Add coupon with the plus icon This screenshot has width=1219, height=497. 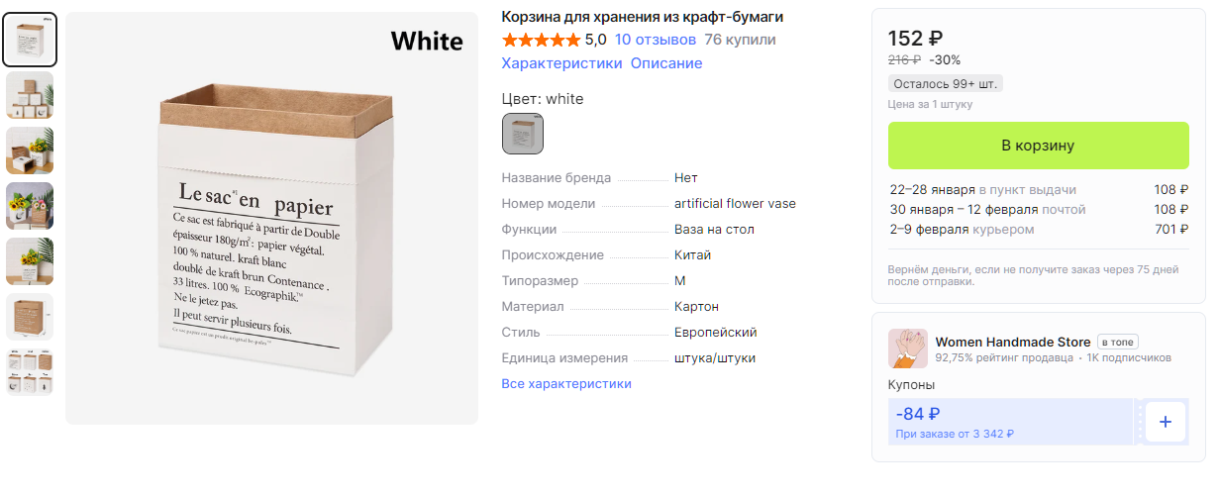(x=1166, y=422)
